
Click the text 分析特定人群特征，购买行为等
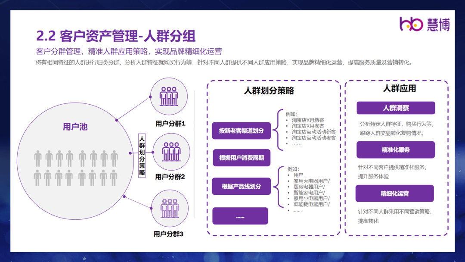coord(397,124)
